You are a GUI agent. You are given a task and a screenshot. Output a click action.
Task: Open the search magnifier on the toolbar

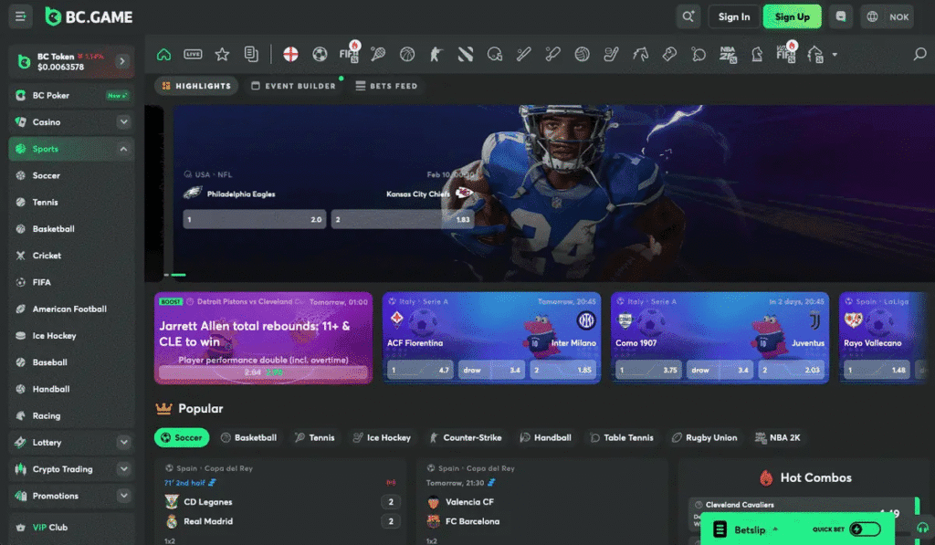coord(920,54)
